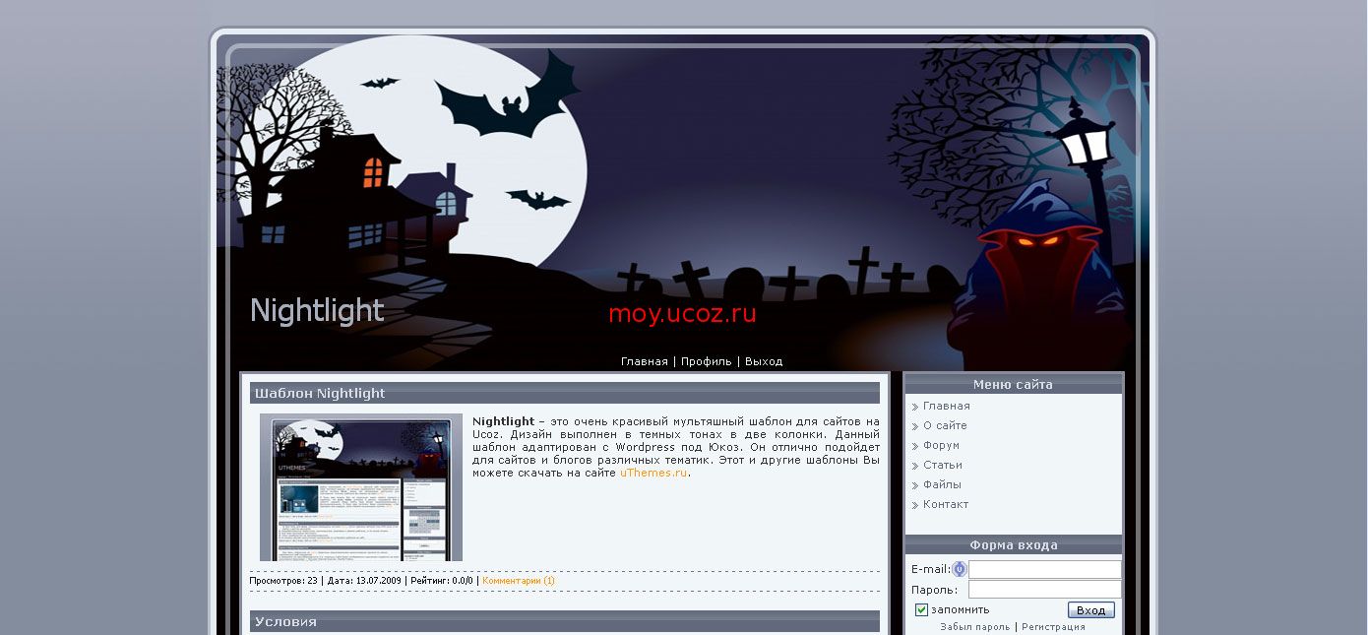1368x635 pixels.
Task: Click the uID icon beside the E-mail label
Action: pyautogui.click(x=960, y=569)
